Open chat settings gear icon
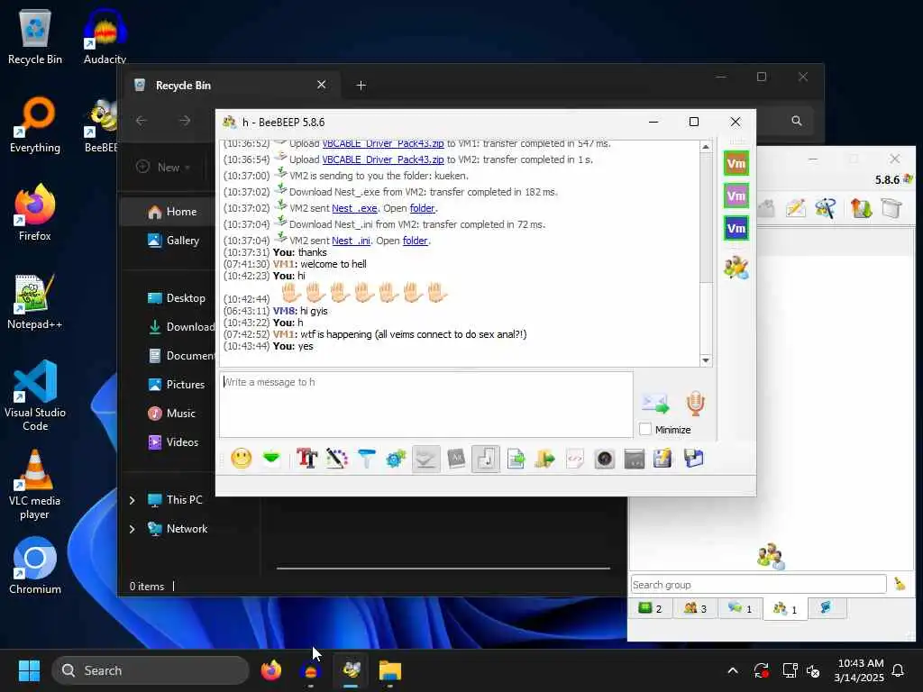923x692 pixels. [396, 459]
